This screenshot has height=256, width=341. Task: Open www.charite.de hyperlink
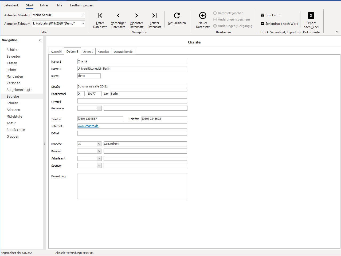tap(88, 126)
